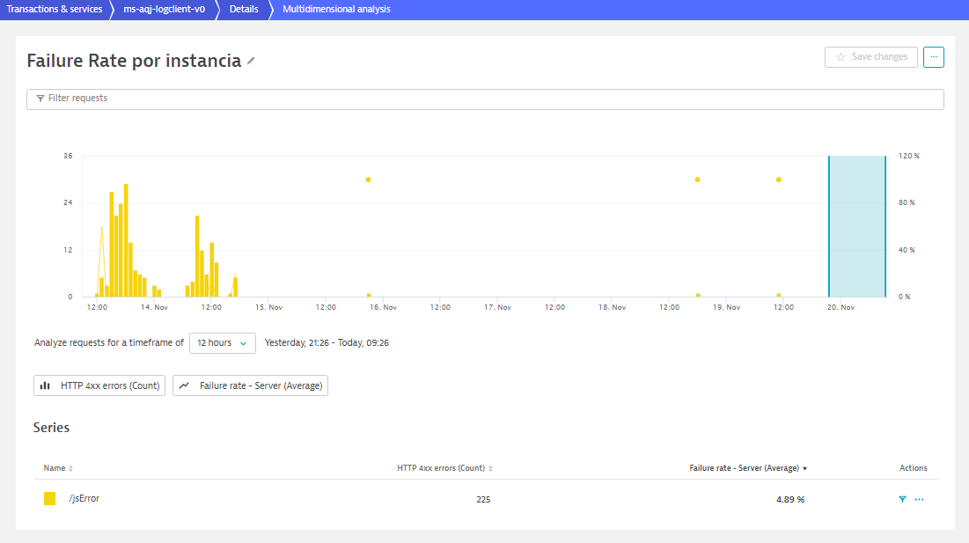Click the filter funnel icon in /jsError row
The width and height of the screenshot is (969, 543).
(x=902, y=499)
